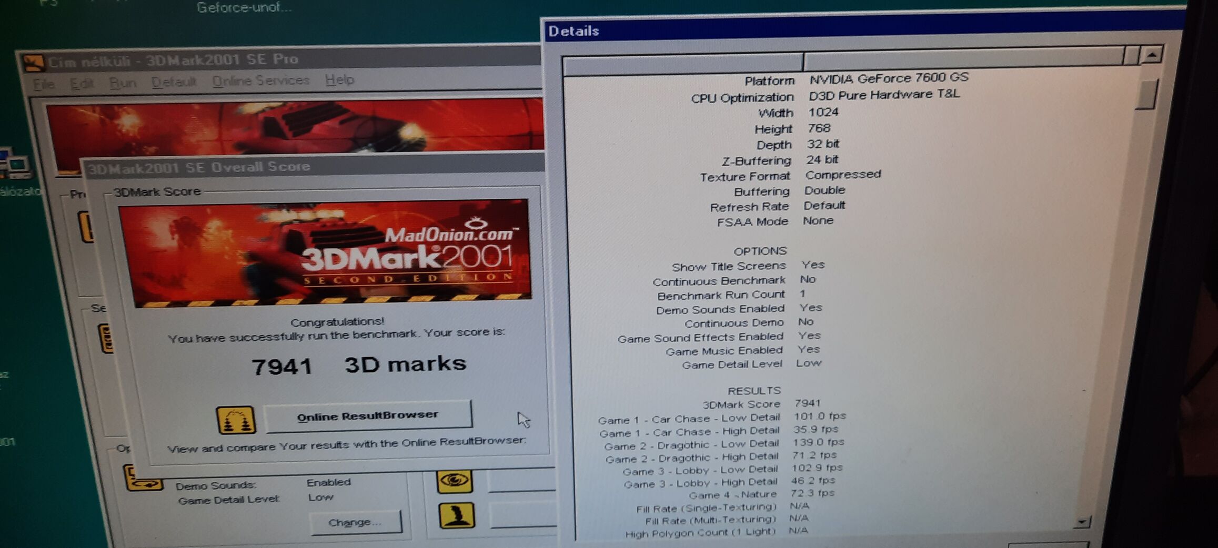Click the tree icon beside Online ResultBrowser
Screen dimensions: 1218x548
click(236, 420)
